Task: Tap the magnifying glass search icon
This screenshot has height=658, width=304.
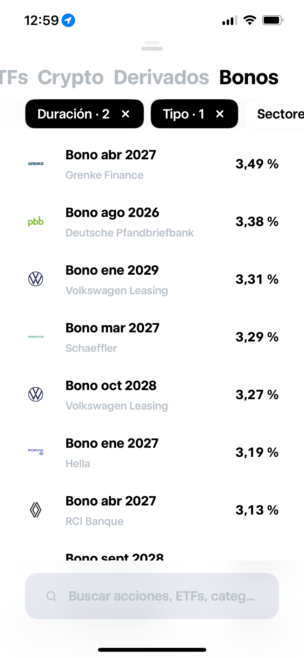Action: pos(51,596)
